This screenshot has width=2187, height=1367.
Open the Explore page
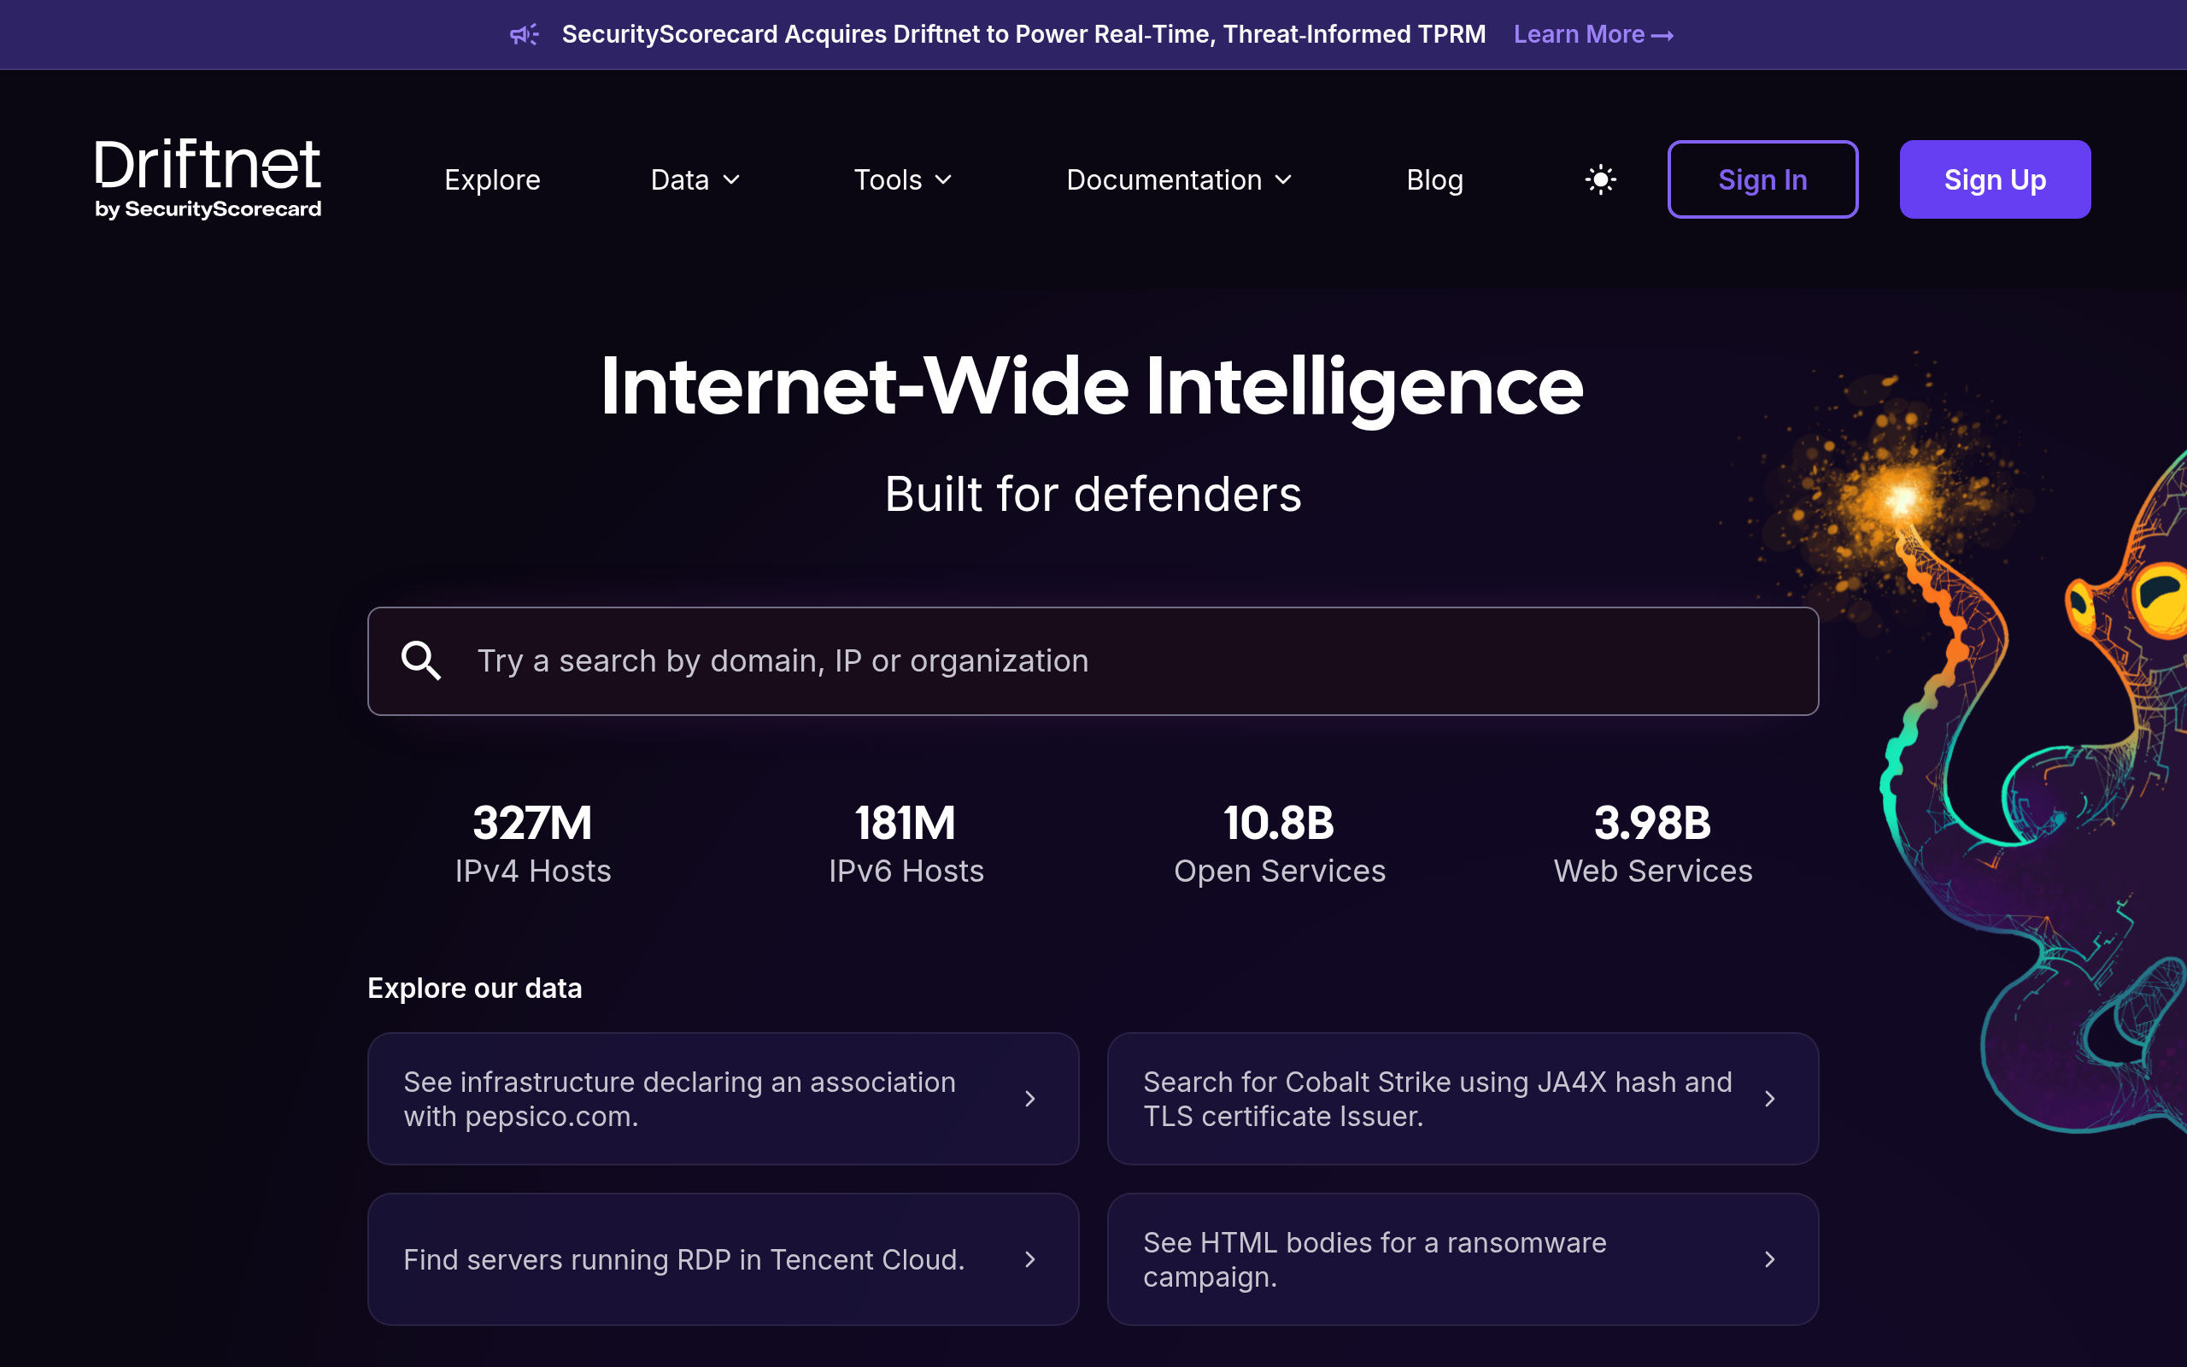[x=493, y=180]
